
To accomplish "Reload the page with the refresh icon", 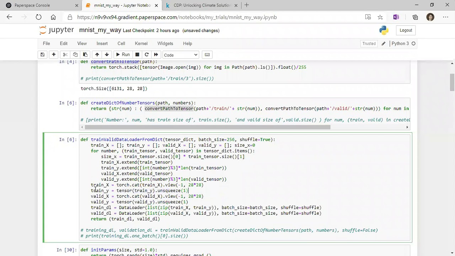I will (38, 17).
